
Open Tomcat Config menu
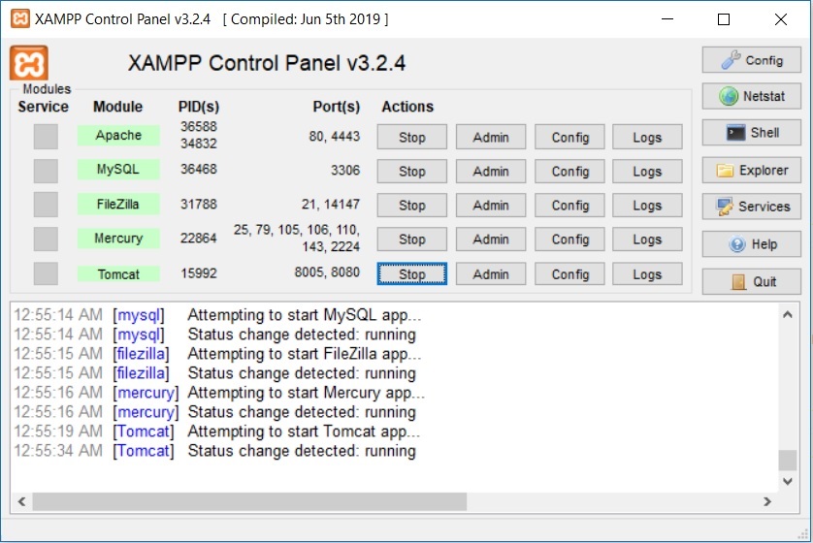point(569,273)
